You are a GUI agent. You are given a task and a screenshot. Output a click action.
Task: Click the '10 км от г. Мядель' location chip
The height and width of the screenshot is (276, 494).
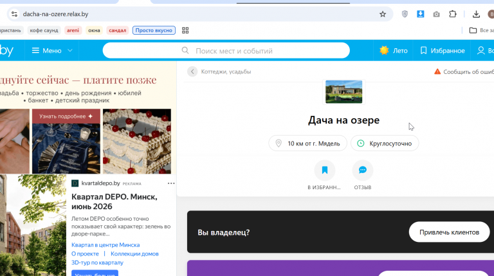[308, 143]
